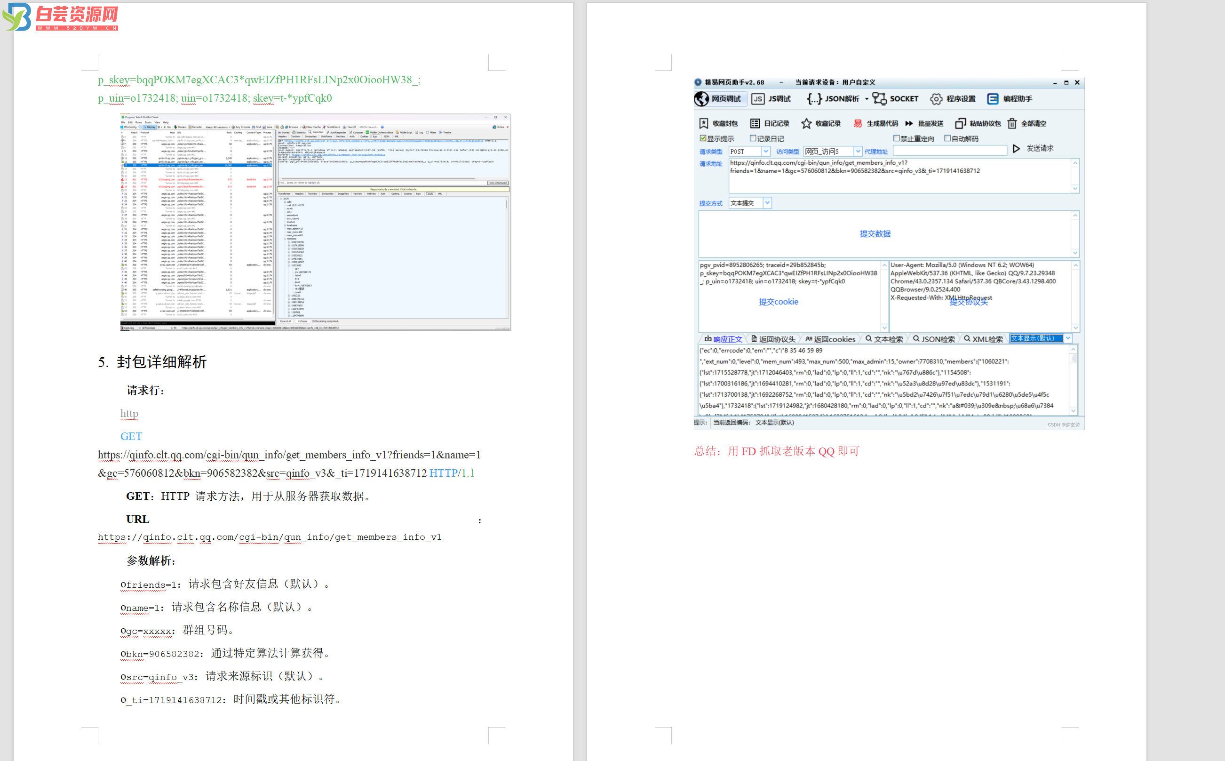Click the blue HTTP/1.1 text
Image resolution: width=1225 pixels, height=761 pixels.
452,473
